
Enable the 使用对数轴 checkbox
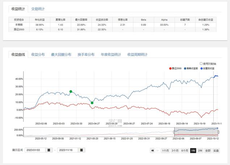click(201, 63)
